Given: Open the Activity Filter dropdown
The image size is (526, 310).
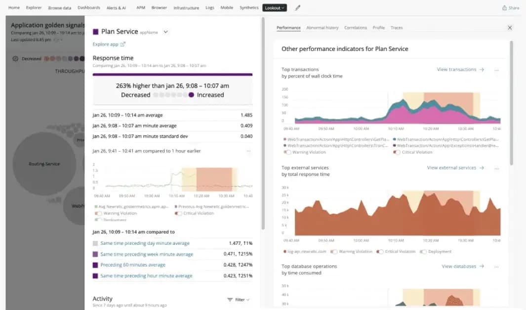Looking at the screenshot, I should [x=239, y=300].
